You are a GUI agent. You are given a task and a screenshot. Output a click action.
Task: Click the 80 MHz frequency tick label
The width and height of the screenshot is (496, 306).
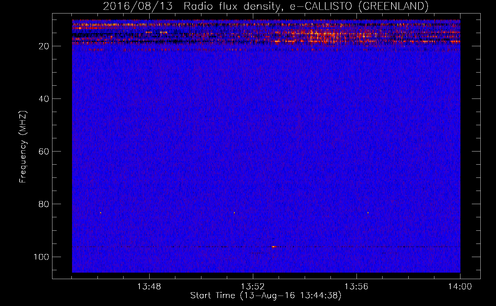point(44,204)
